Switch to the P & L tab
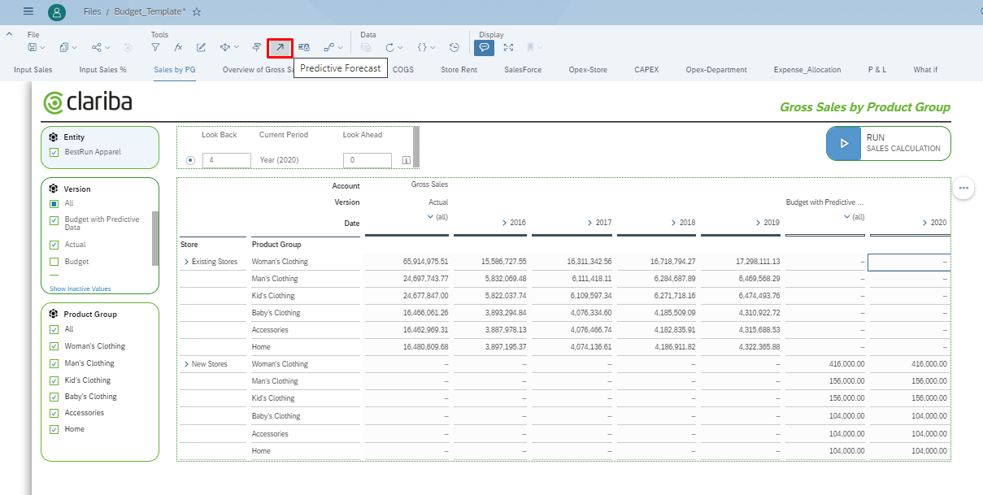The height and width of the screenshot is (495, 983). coord(877,70)
